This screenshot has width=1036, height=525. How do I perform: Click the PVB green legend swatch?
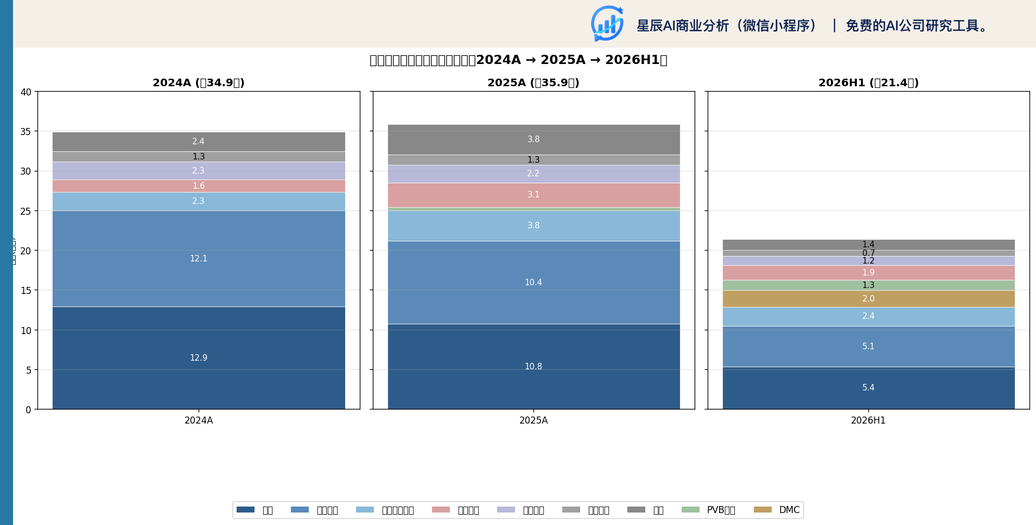(690, 510)
